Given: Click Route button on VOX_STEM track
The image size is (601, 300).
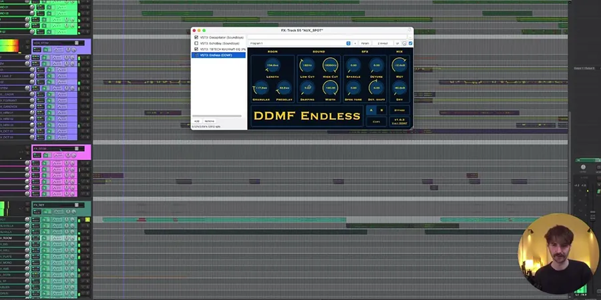Looking at the screenshot, I should (x=37, y=50).
